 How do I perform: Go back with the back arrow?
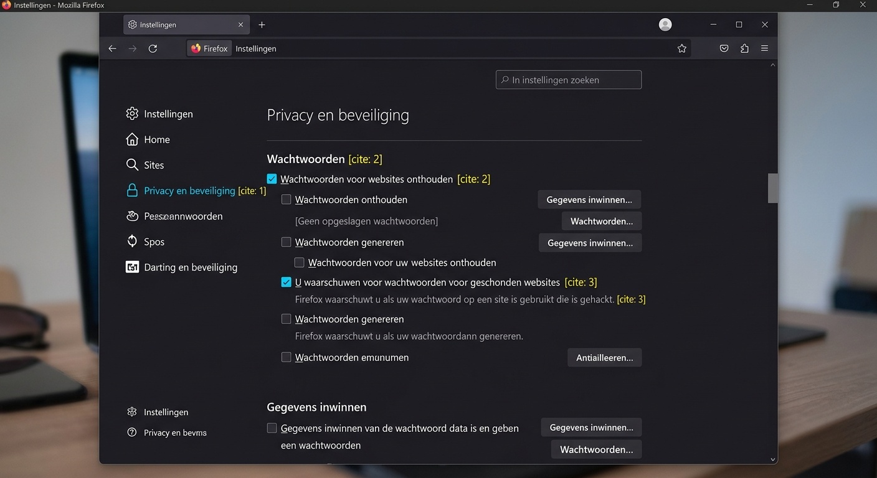112,49
